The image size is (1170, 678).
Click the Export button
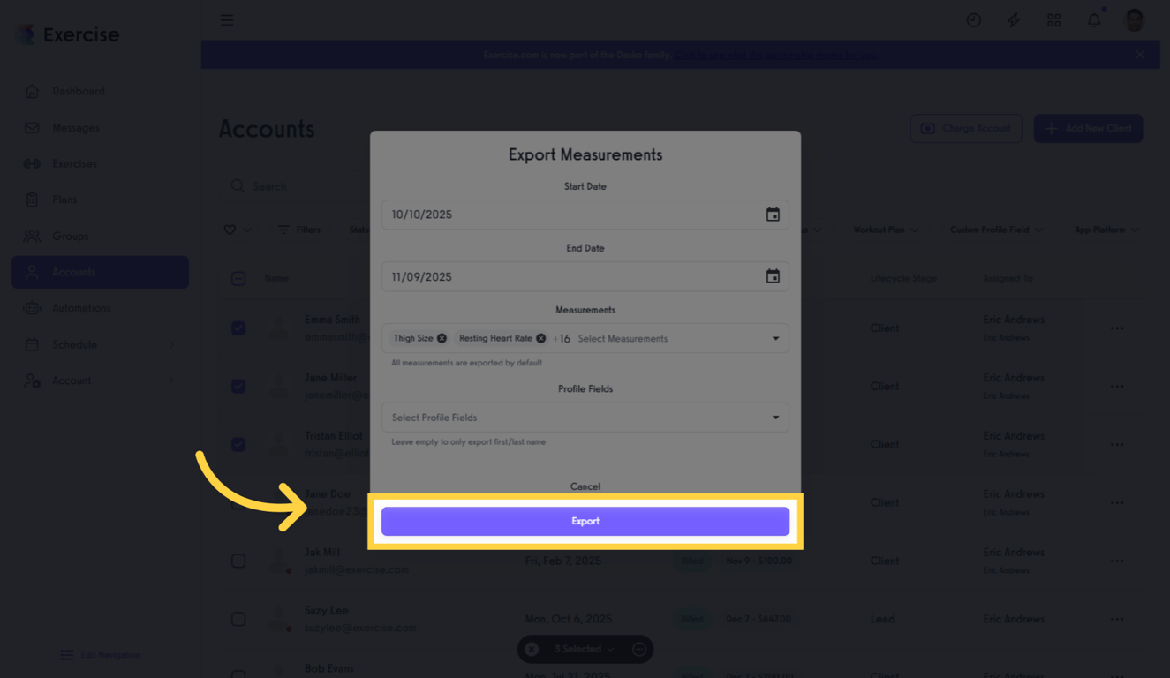point(585,521)
